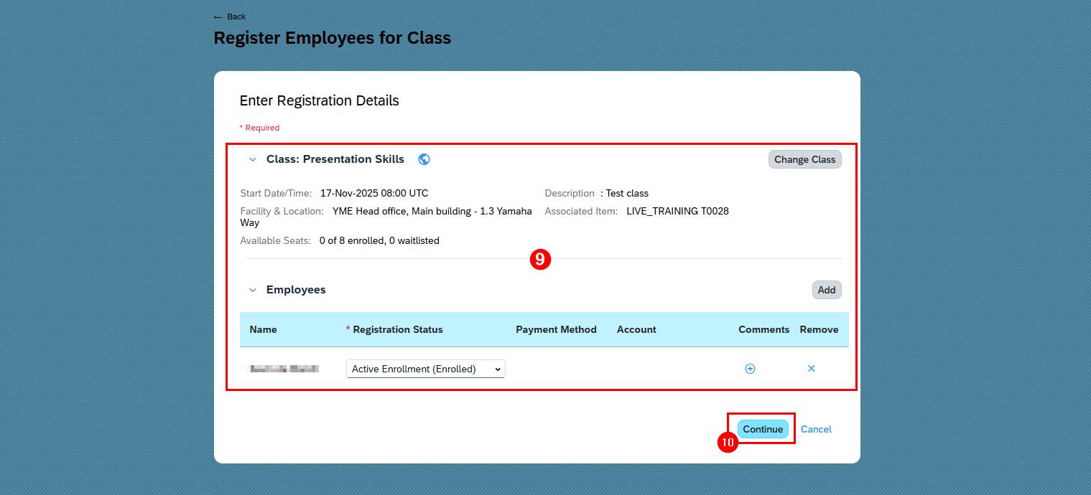1091x495 pixels.
Task: Click the Class: Presentation Skills section title
Action: [x=335, y=159]
